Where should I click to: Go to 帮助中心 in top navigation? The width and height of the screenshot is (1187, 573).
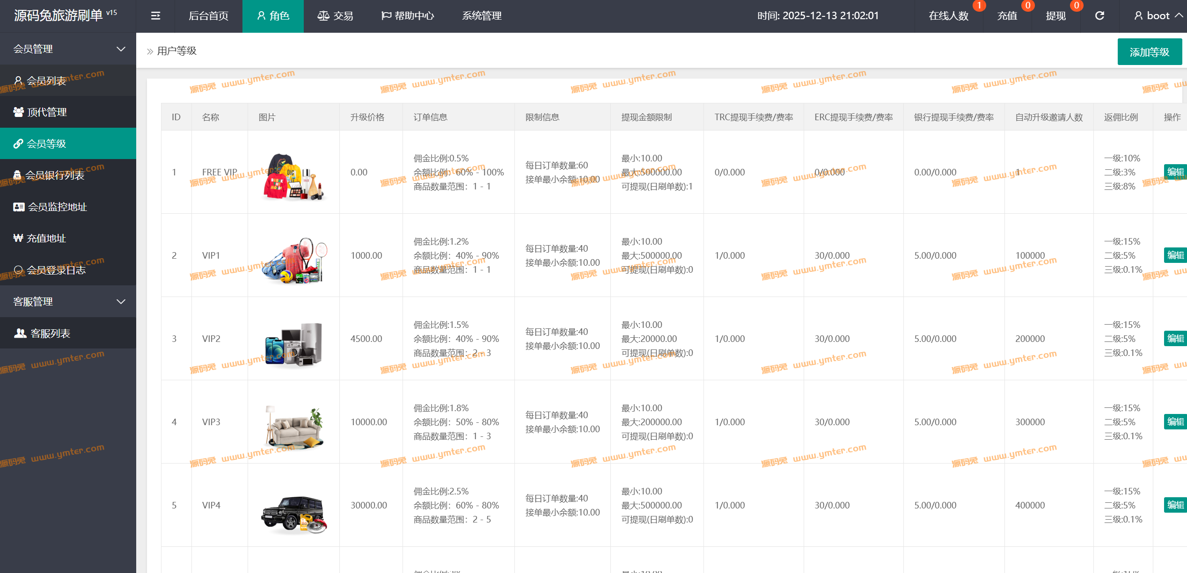pos(408,16)
